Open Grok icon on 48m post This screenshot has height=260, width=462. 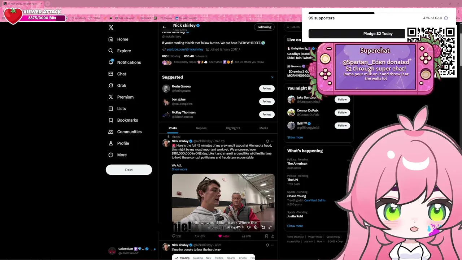[x=267, y=245]
